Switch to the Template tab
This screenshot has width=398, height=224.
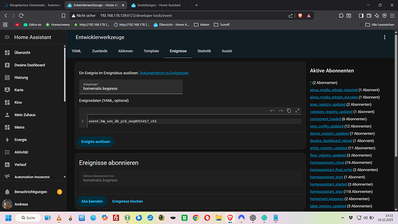[x=151, y=51]
